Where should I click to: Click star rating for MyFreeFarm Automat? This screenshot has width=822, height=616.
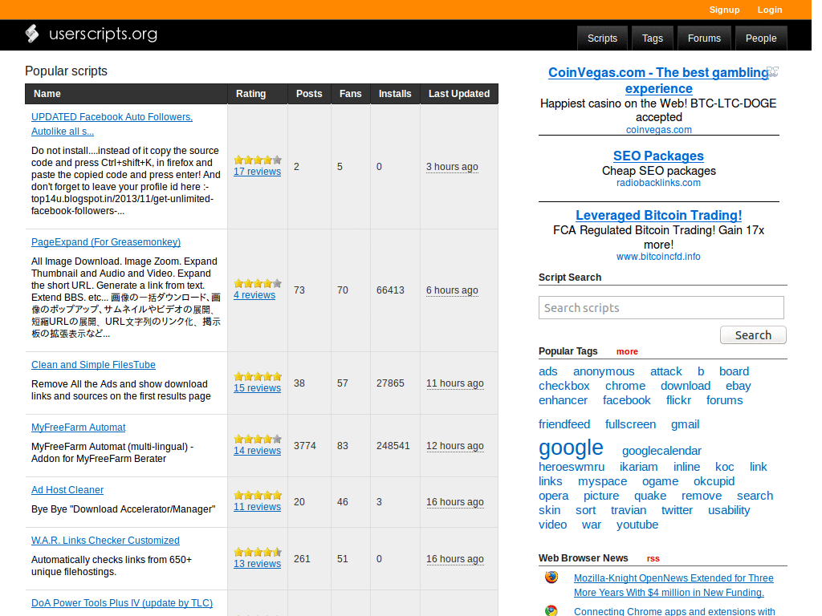(257, 439)
